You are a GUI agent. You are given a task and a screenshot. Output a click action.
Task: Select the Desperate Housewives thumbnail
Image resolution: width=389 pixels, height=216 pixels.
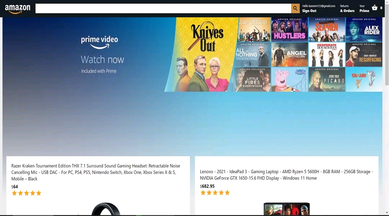click(x=327, y=54)
